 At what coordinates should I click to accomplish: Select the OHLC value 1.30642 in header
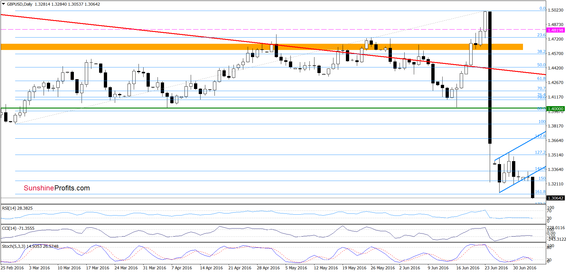[92, 4]
